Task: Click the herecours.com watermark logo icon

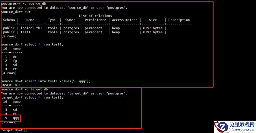Action: (x=222, y=127)
